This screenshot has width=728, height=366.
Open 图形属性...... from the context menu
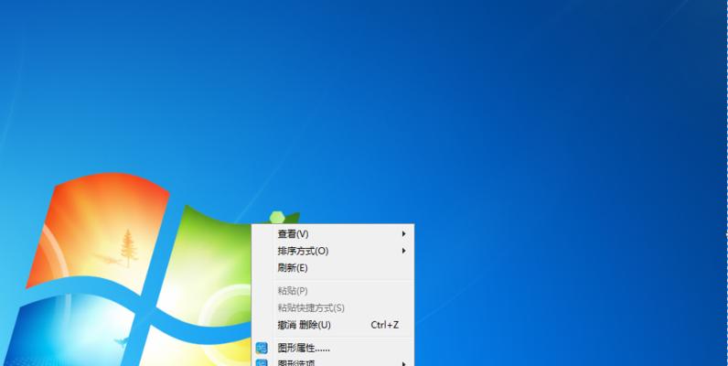pyautogui.click(x=332, y=348)
